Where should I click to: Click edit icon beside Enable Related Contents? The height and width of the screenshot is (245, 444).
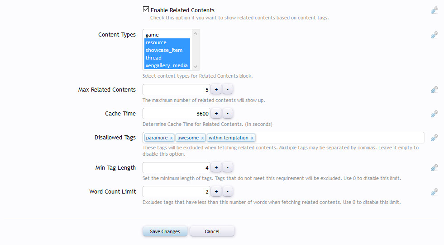434,10
